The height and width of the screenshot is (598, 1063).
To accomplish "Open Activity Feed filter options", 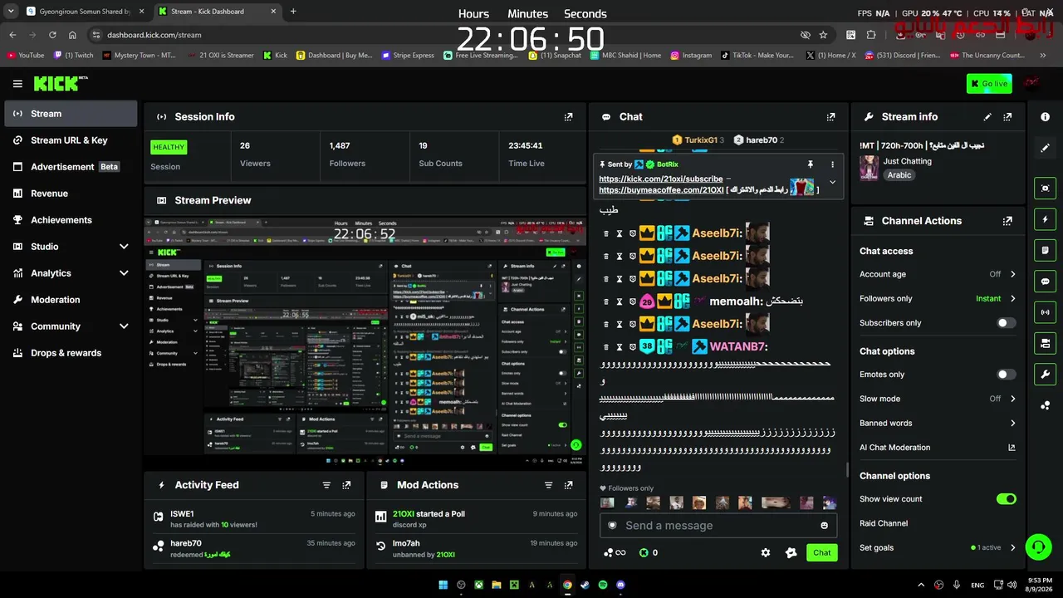I will (326, 485).
